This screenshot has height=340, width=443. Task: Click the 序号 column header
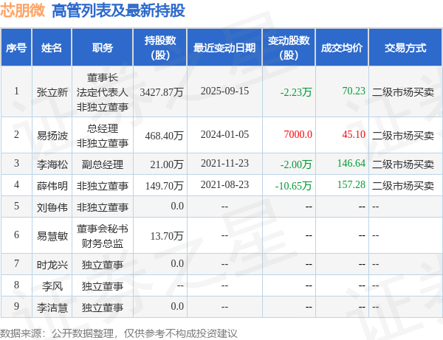coord(16,48)
